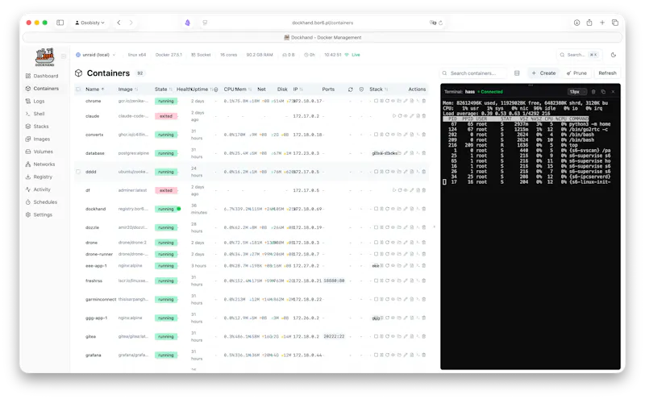
Task: Open file browser folder icon for convertx
Action: 399,135
